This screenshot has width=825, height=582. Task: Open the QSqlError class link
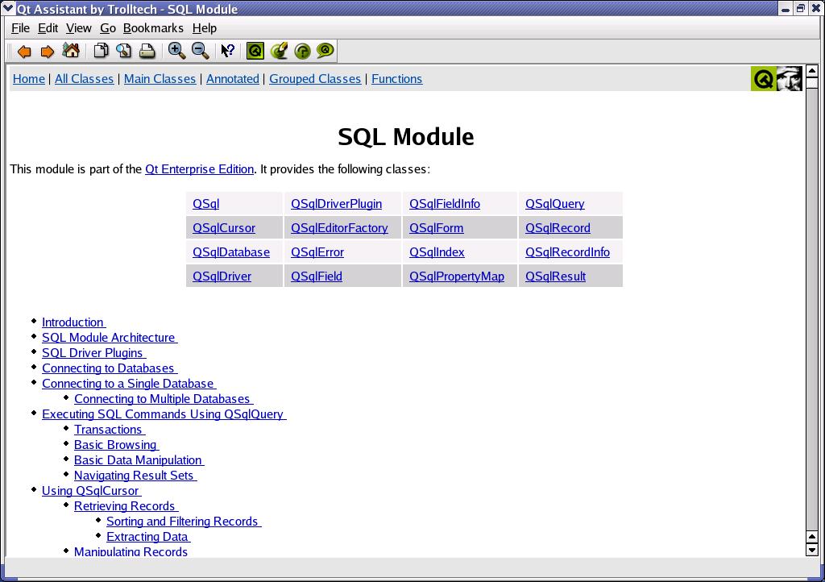tap(317, 252)
